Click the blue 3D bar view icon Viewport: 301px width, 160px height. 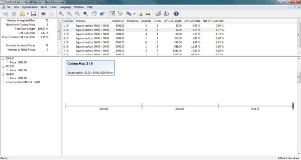pos(102,14)
